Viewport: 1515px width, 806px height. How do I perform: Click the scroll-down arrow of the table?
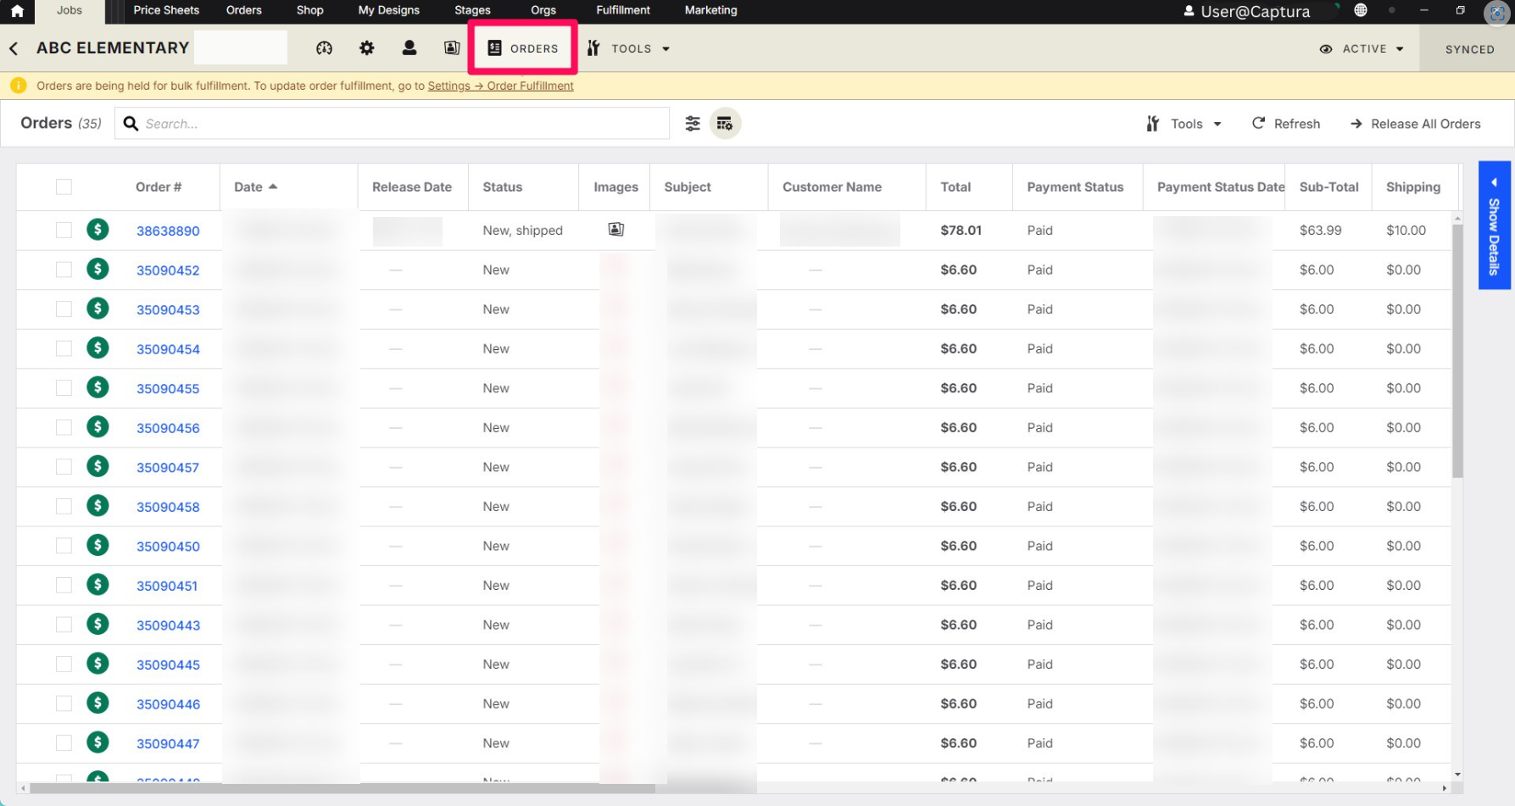click(x=1457, y=774)
